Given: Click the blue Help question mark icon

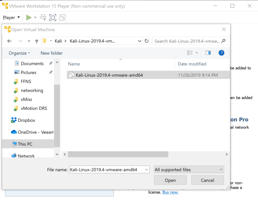Looking at the screenshot, I should [221, 53].
